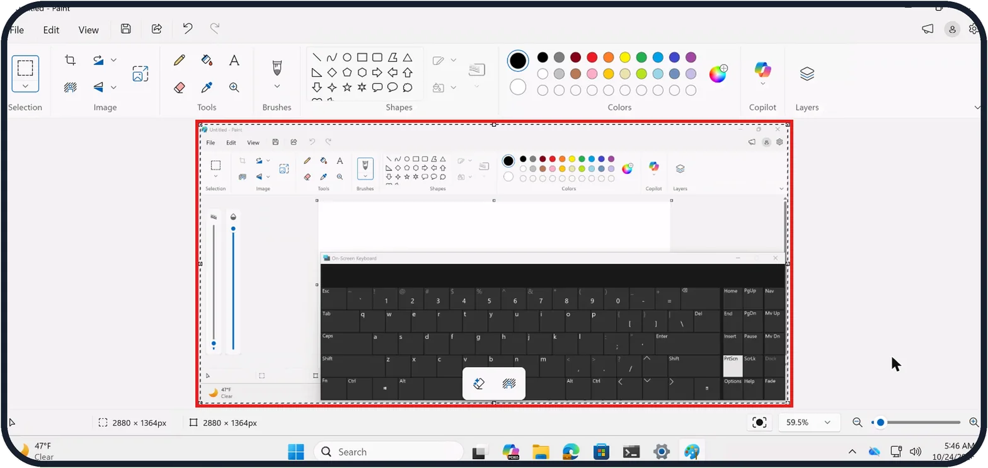This screenshot has height=468, width=988.
Task: Open Edit colors wheel
Action: point(718,74)
